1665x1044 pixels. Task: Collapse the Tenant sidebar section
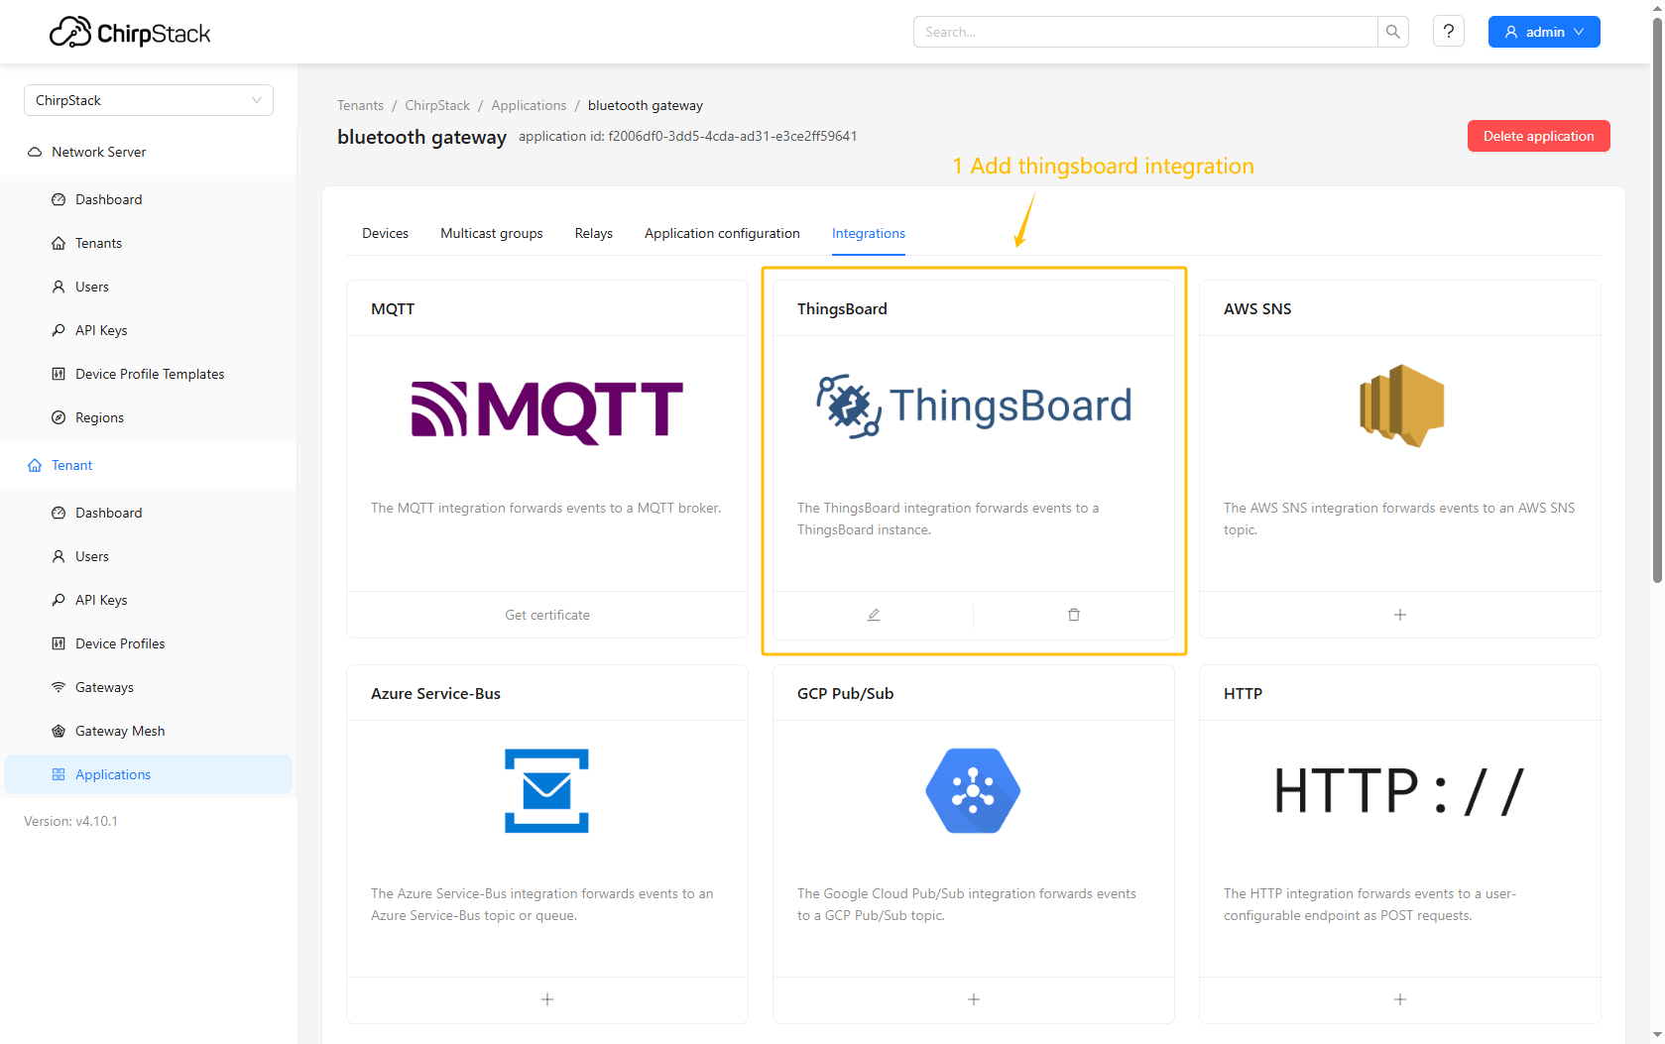pyautogui.click(x=71, y=465)
